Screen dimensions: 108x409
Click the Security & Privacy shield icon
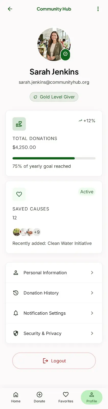(x=16, y=333)
